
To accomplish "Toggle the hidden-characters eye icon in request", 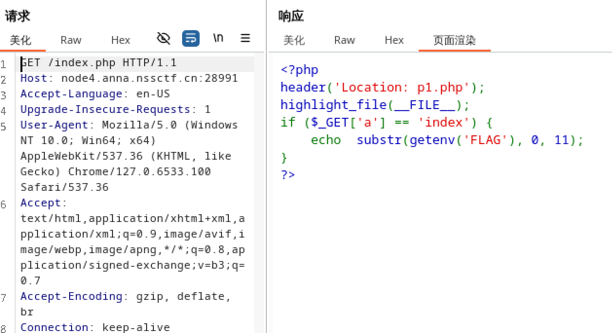I will [164, 38].
